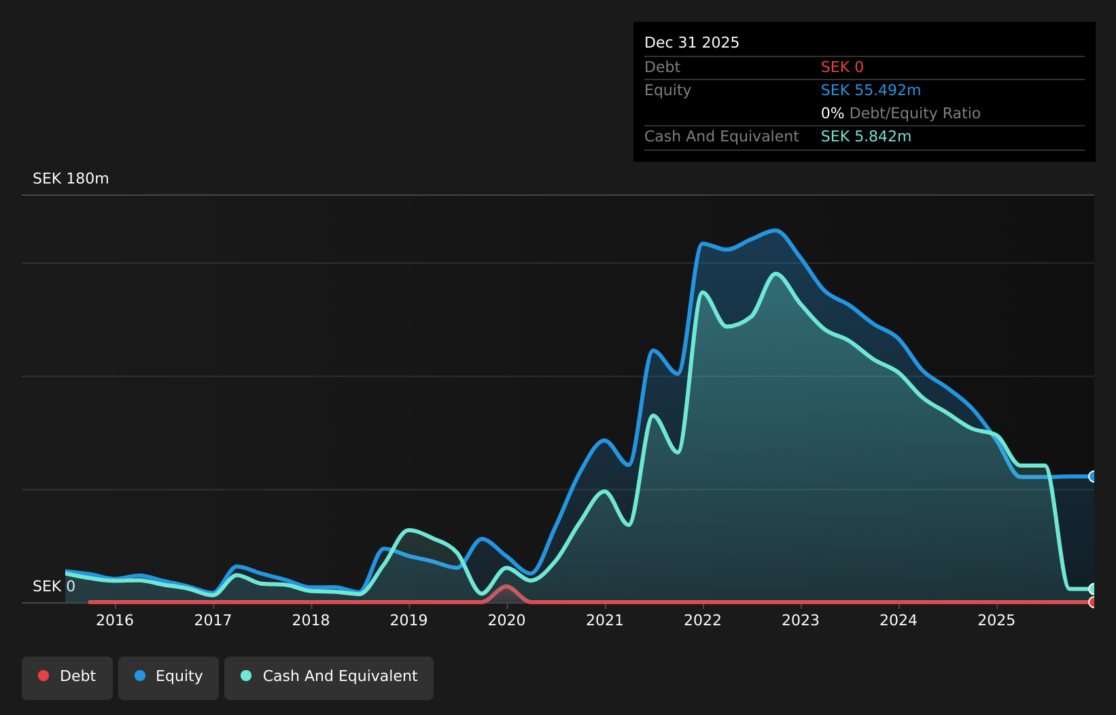The width and height of the screenshot is (1116, 715).
Task: Toggle the Equity series legend button
Action: pyautogui.click(x=169, y=678)
